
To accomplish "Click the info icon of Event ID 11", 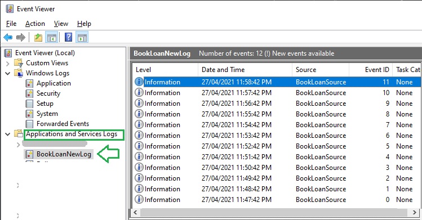I will 139,82.
